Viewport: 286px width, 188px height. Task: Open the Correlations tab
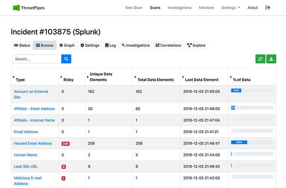click(168, 45)
